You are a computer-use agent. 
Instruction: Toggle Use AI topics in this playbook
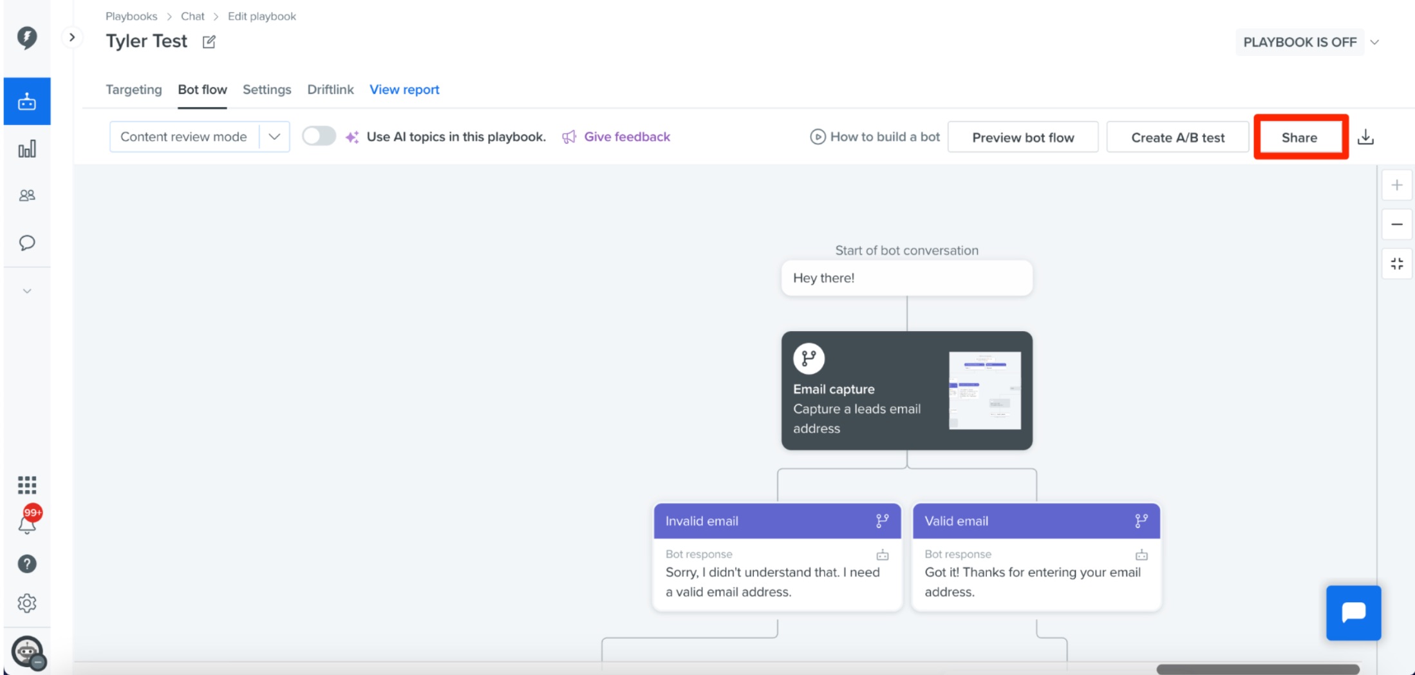319,136
